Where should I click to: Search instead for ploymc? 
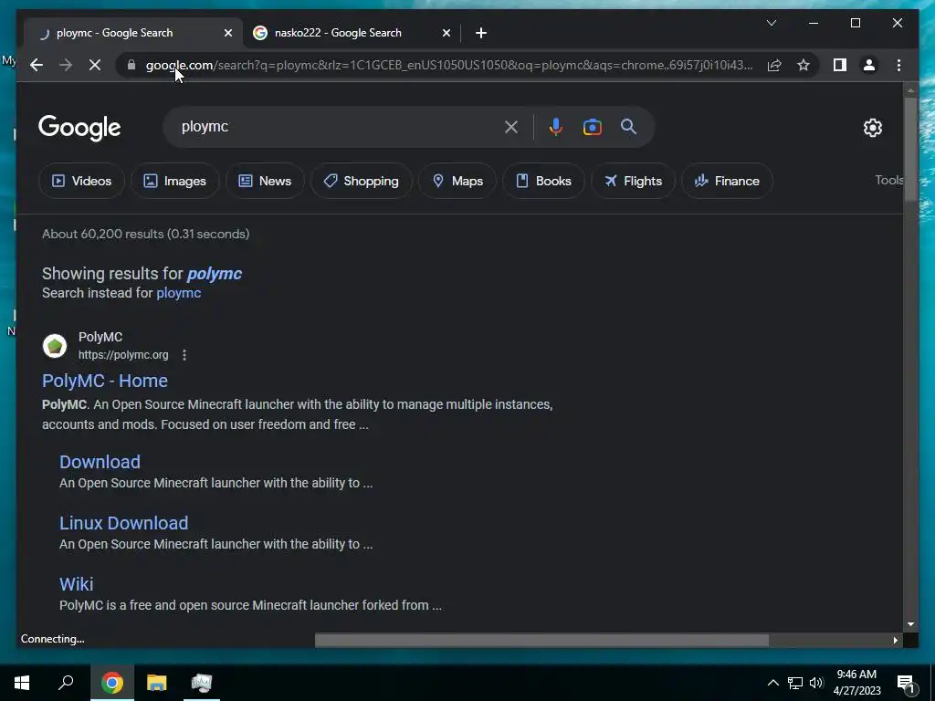(178, 293)
